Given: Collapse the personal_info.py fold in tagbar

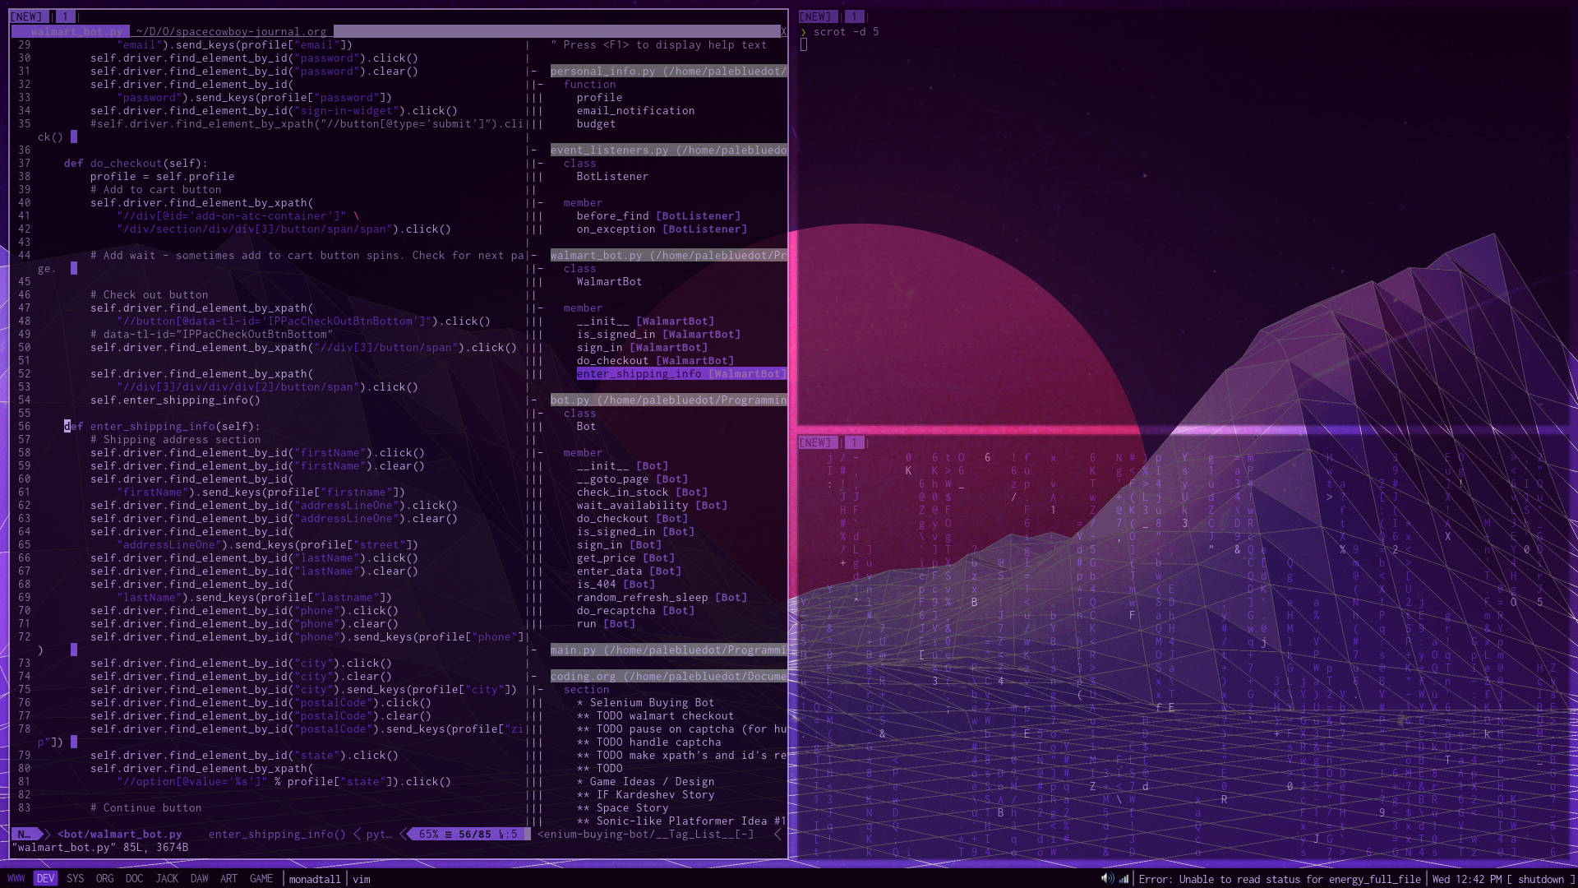Looking at the screenshot, I should point(533,72).
